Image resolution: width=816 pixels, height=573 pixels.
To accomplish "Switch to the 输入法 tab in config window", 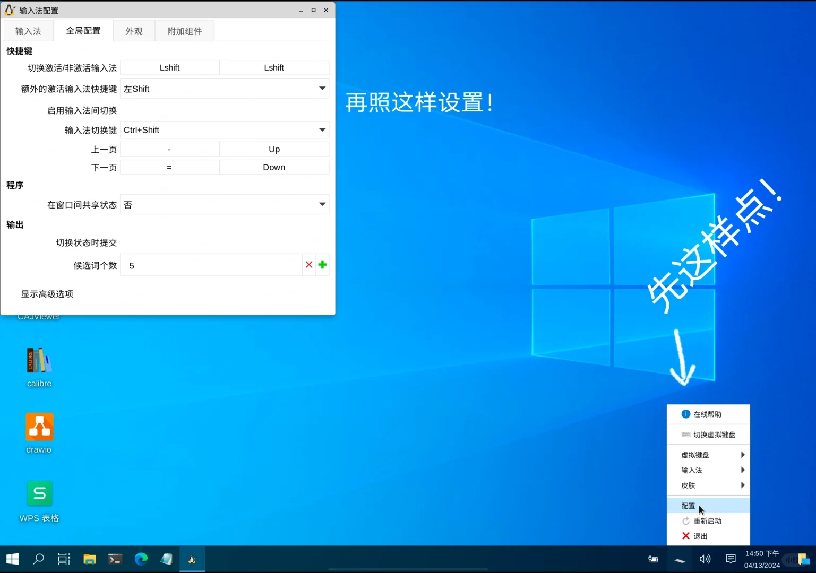I will coord(28,31).
